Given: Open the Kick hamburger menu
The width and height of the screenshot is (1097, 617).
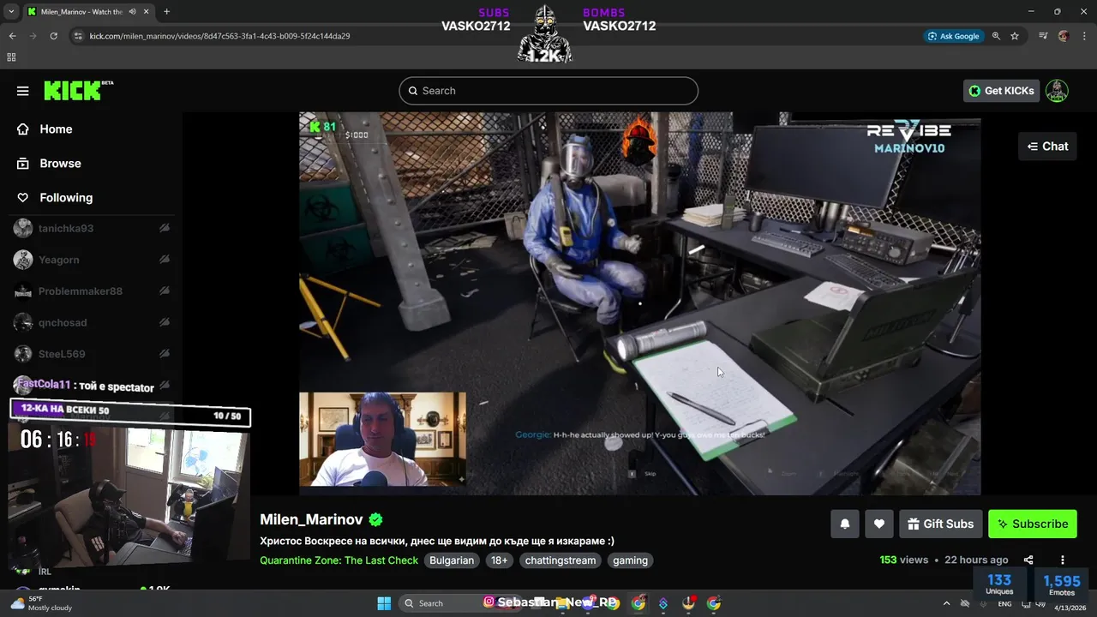Looking at the screenshot, I should pos(23,91).
